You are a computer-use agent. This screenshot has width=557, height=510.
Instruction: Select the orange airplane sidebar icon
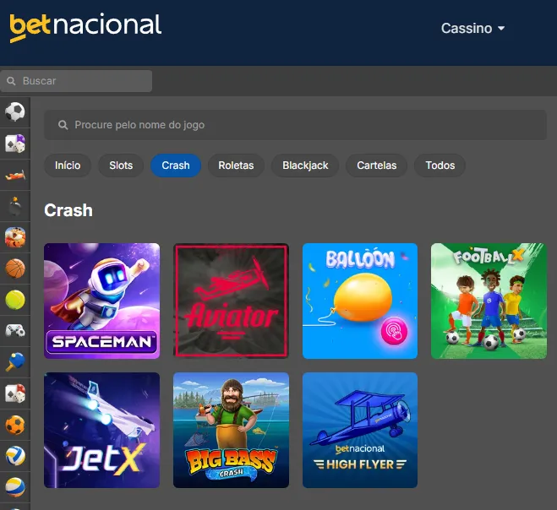[15, 175]
